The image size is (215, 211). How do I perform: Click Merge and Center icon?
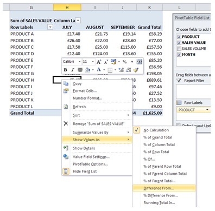(140, 62)
